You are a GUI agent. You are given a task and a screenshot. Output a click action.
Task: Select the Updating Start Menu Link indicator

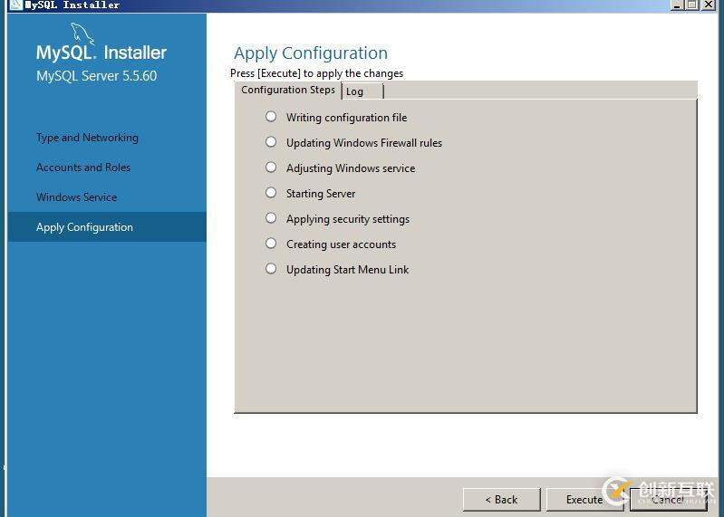(x=271, y=269)
